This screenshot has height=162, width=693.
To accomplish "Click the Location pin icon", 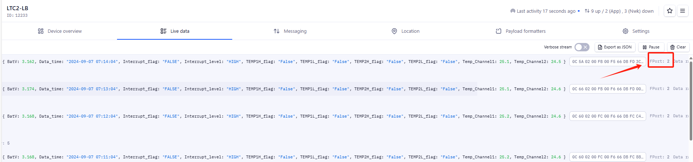I will (x=394, y=31).
